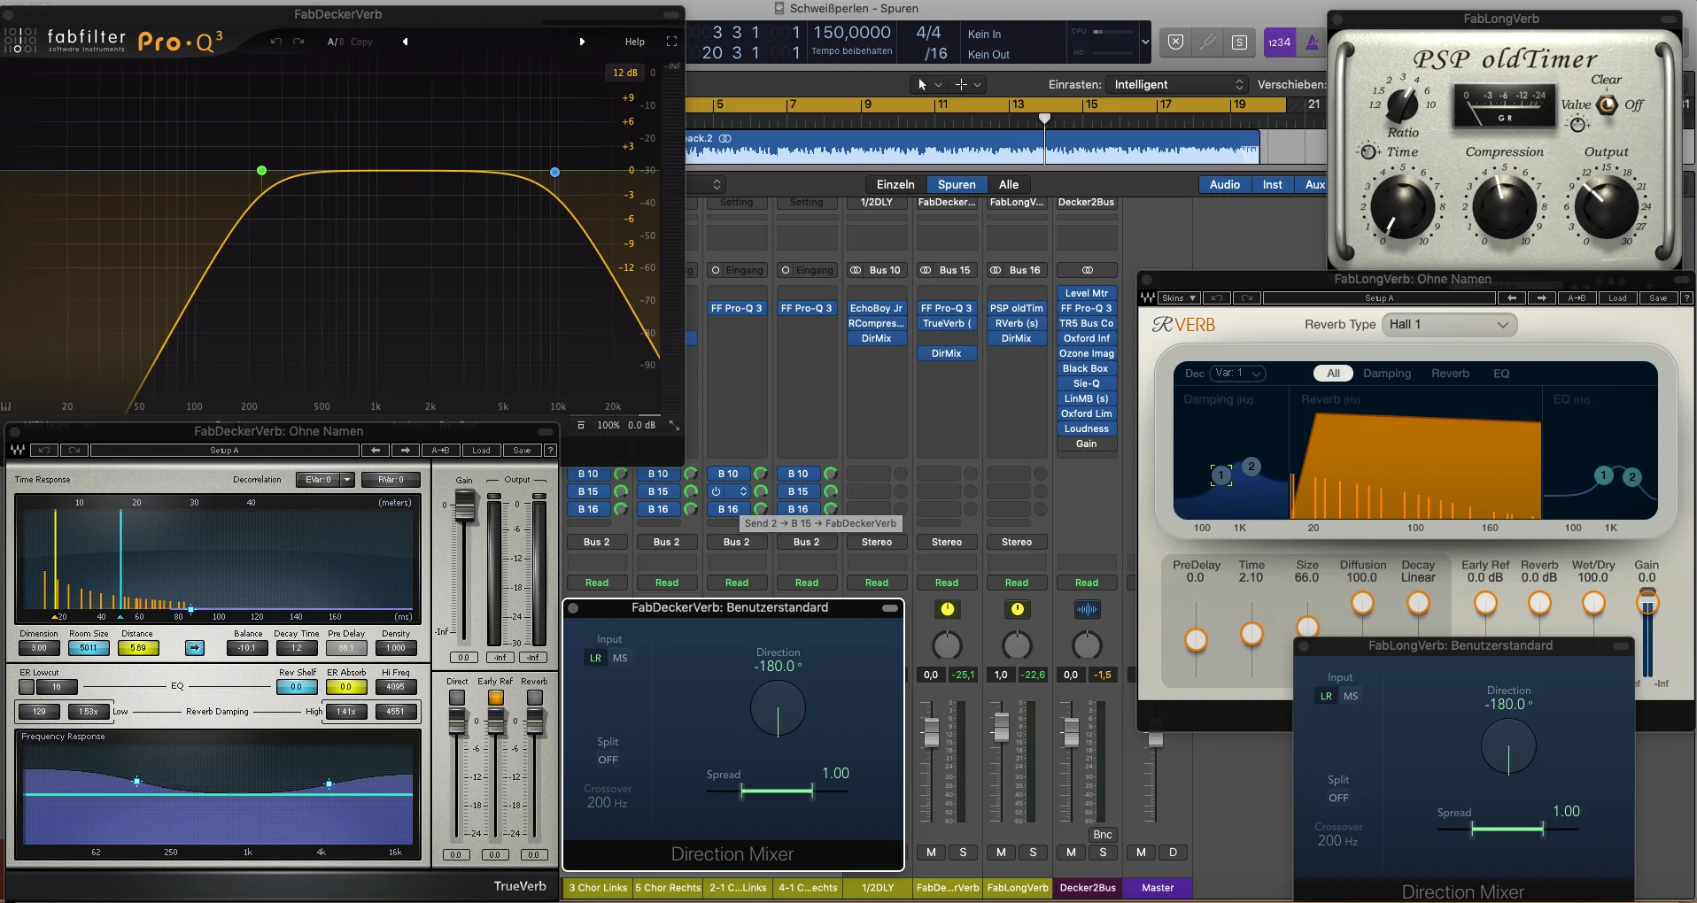Click Help in Pro-Q 3 header
Screen dimensions: 1697x903
point(635,42)
